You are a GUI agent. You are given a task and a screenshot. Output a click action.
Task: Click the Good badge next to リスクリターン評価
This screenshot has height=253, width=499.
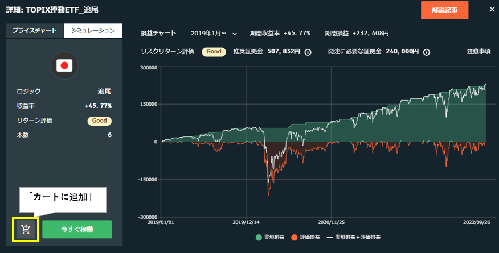point(214,52)
